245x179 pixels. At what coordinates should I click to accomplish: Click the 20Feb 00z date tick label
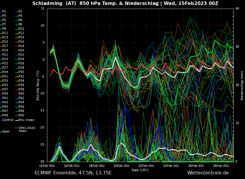pos(121,166)
